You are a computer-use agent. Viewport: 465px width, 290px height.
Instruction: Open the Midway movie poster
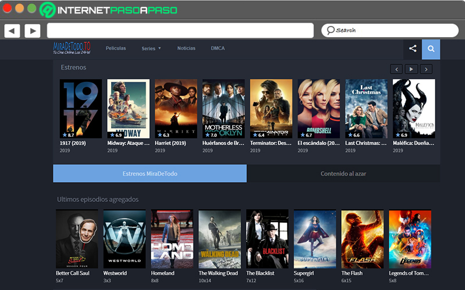pyautogui.click(x=128, y=108)
